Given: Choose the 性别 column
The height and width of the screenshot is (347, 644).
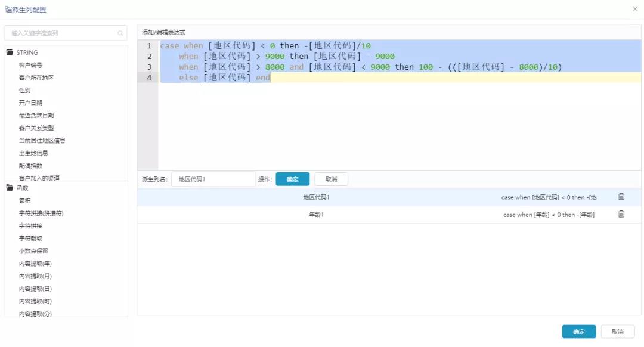Looking at the screenshot, I should 24,91.
